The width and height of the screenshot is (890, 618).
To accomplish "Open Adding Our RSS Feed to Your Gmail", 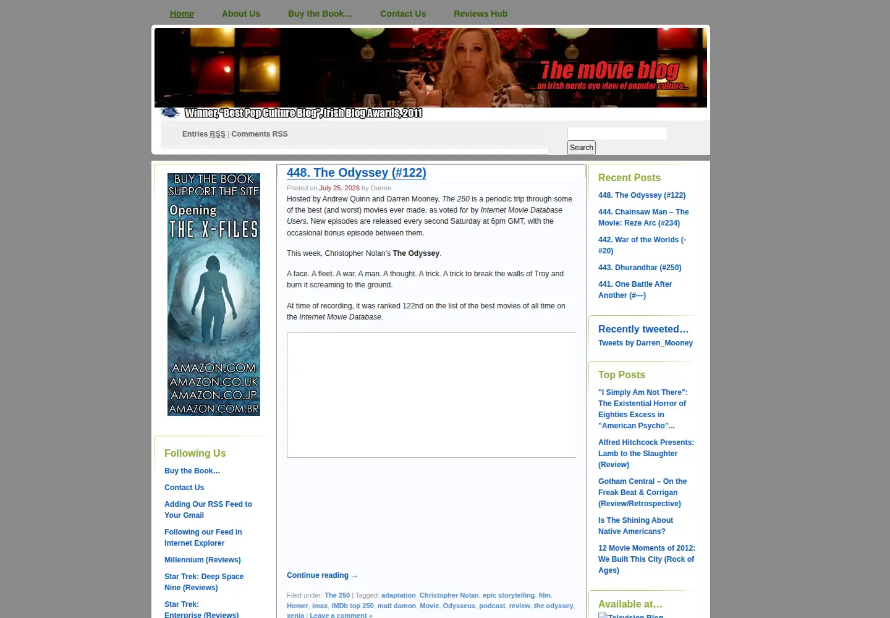I will tap(208, 510).
